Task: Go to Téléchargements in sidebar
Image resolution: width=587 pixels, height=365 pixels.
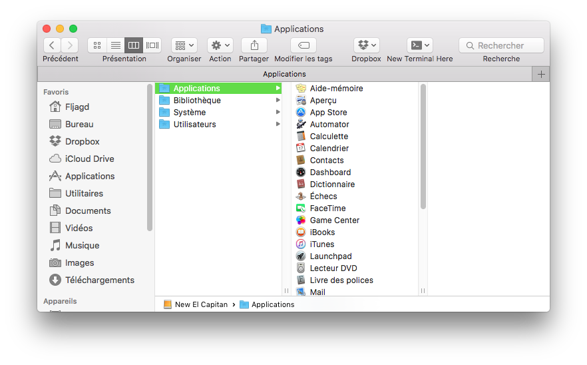Action: coord(99,280)
